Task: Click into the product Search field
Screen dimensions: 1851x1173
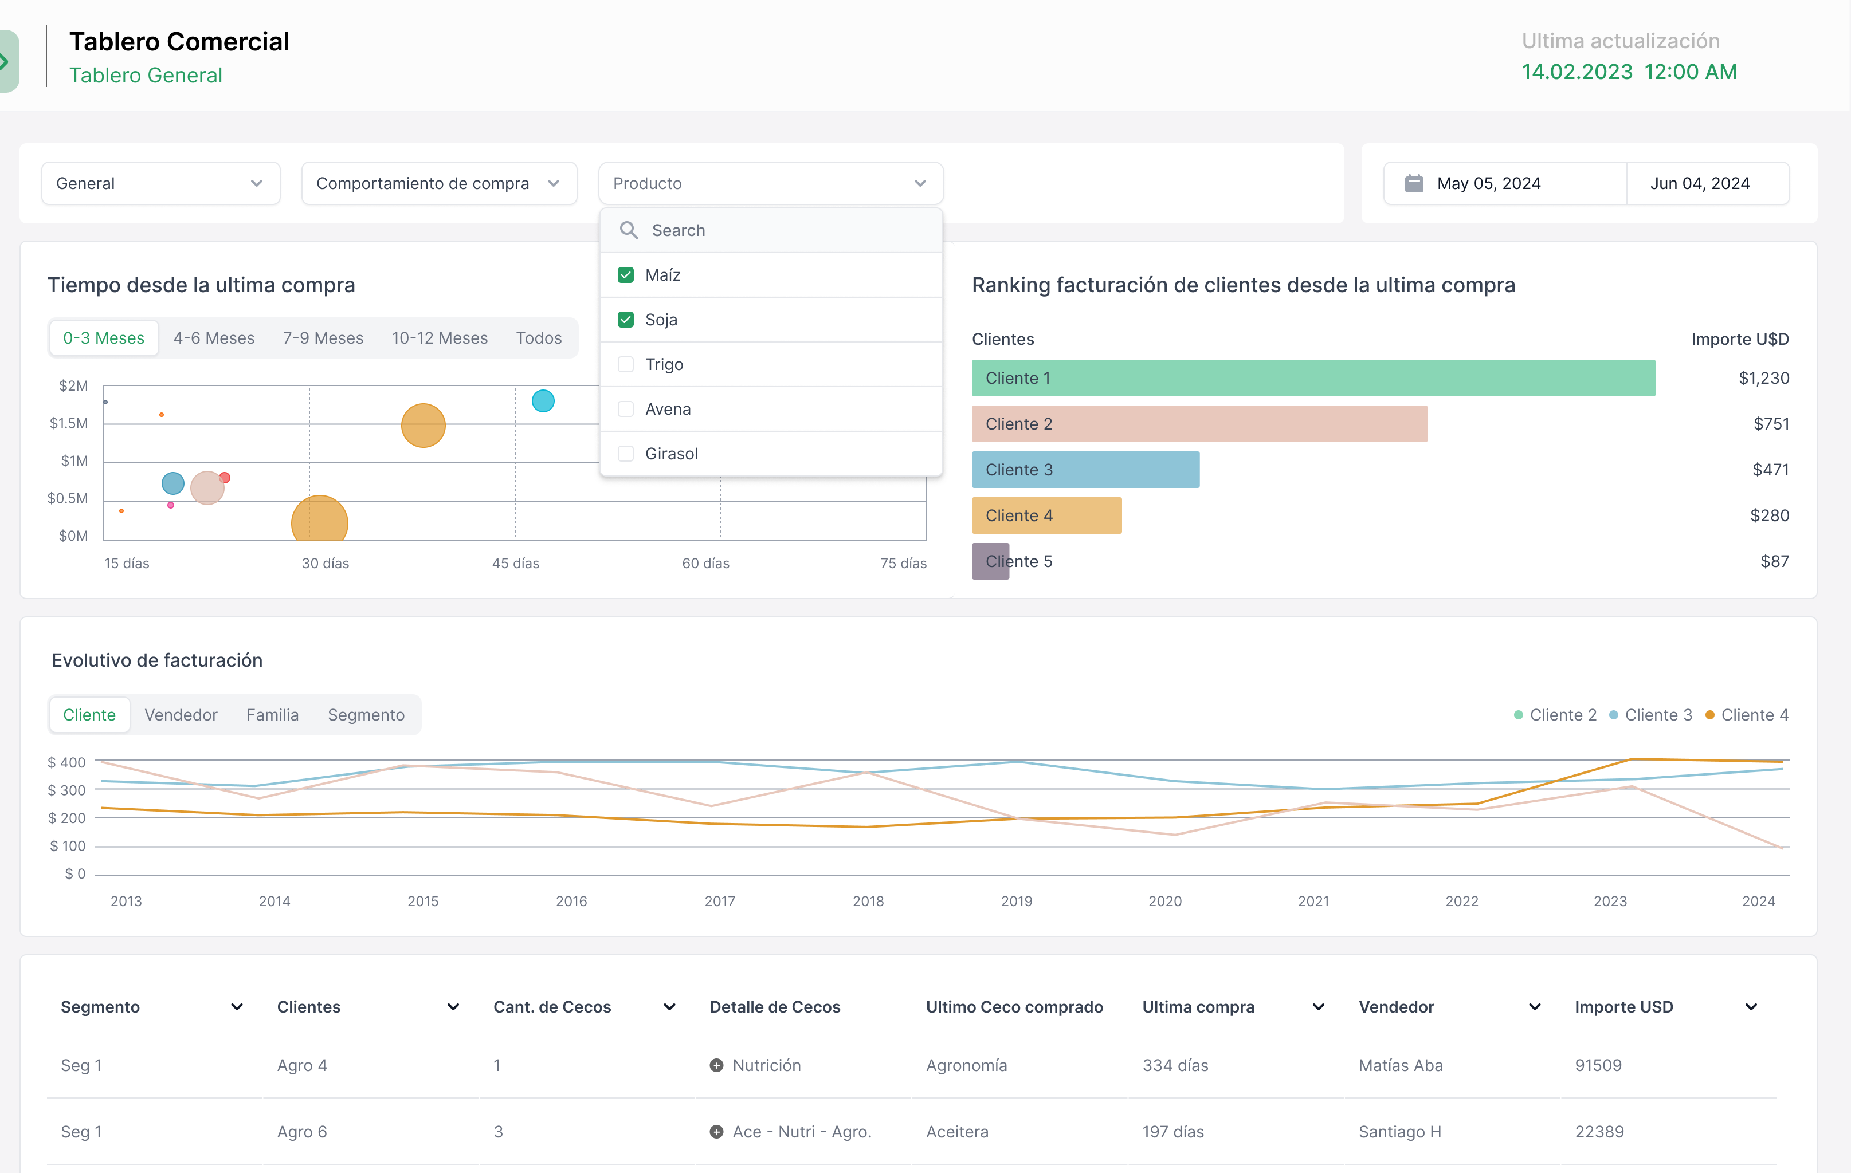Action: point(784,230)
